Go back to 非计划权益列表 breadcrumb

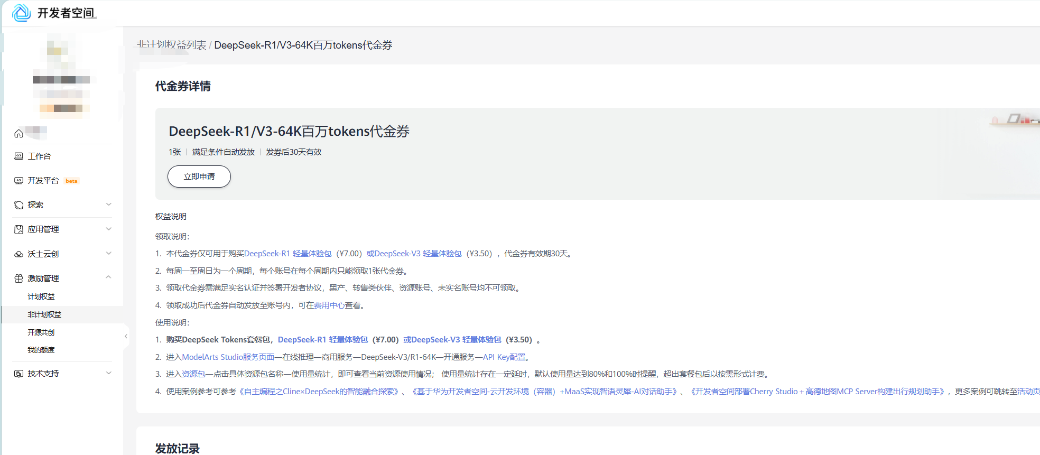click(x=172, y=45)
